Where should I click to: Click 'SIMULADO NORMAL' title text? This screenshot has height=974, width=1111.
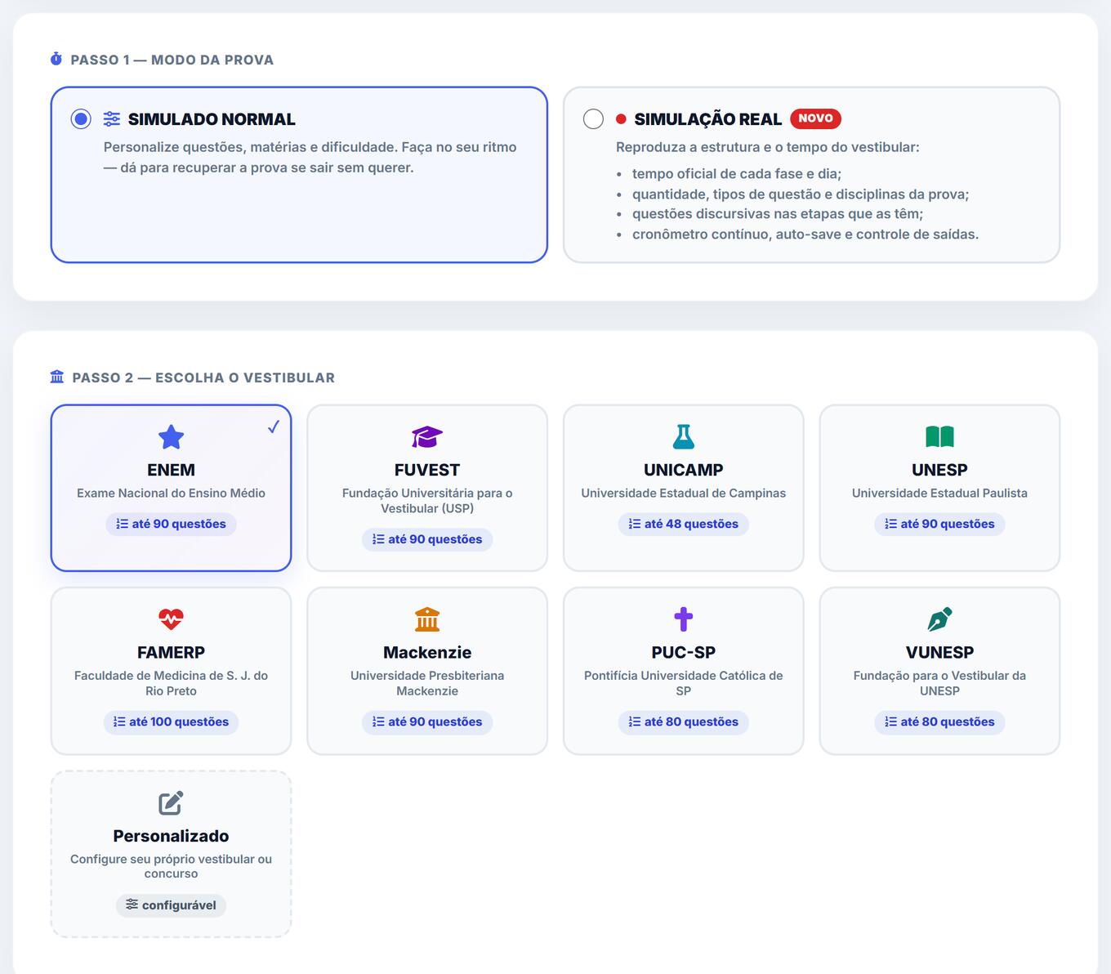coord(212,119)
